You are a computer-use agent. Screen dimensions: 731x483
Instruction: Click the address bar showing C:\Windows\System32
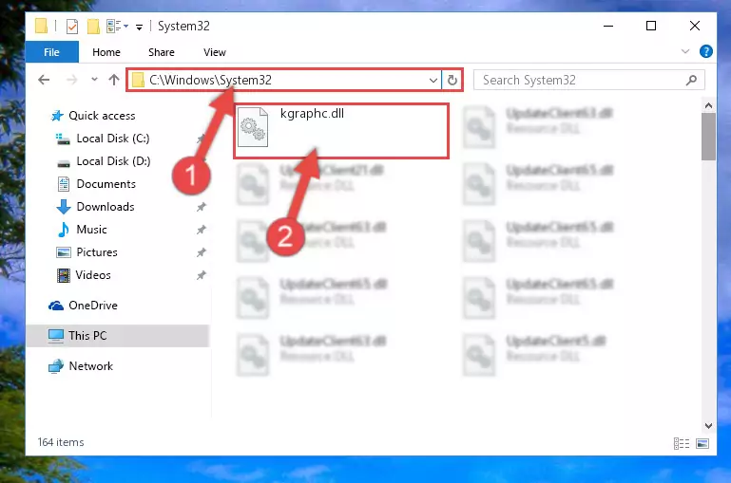point(283,80)
